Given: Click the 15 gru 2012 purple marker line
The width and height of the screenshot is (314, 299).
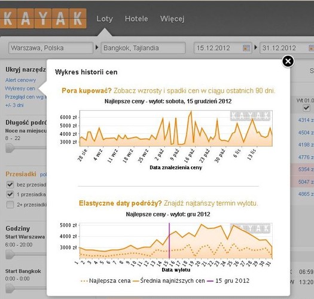Looking at the screenshot, I should (x=169, y=240).
